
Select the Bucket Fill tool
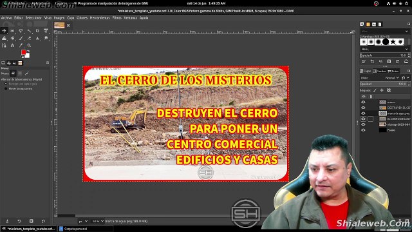12,38
